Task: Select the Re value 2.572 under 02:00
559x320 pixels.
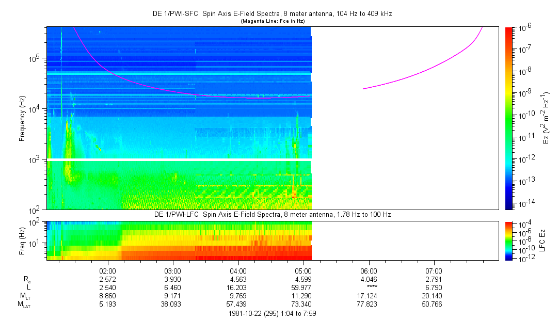Action: coord(107,279)
